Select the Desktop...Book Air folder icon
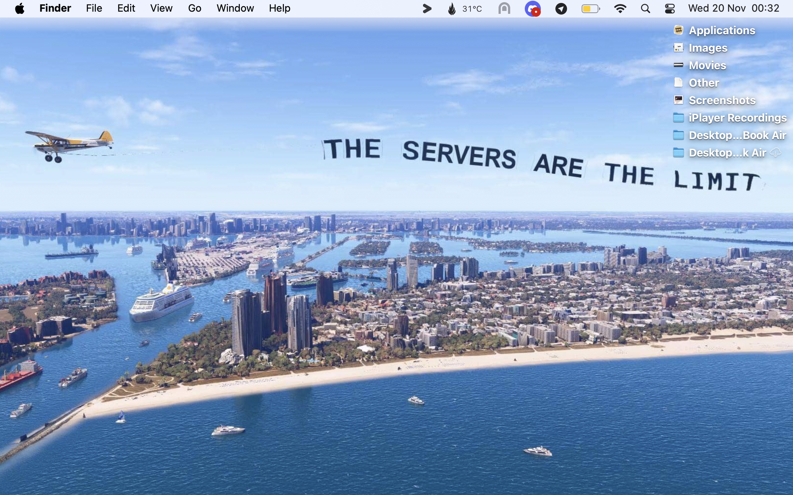 678,135
